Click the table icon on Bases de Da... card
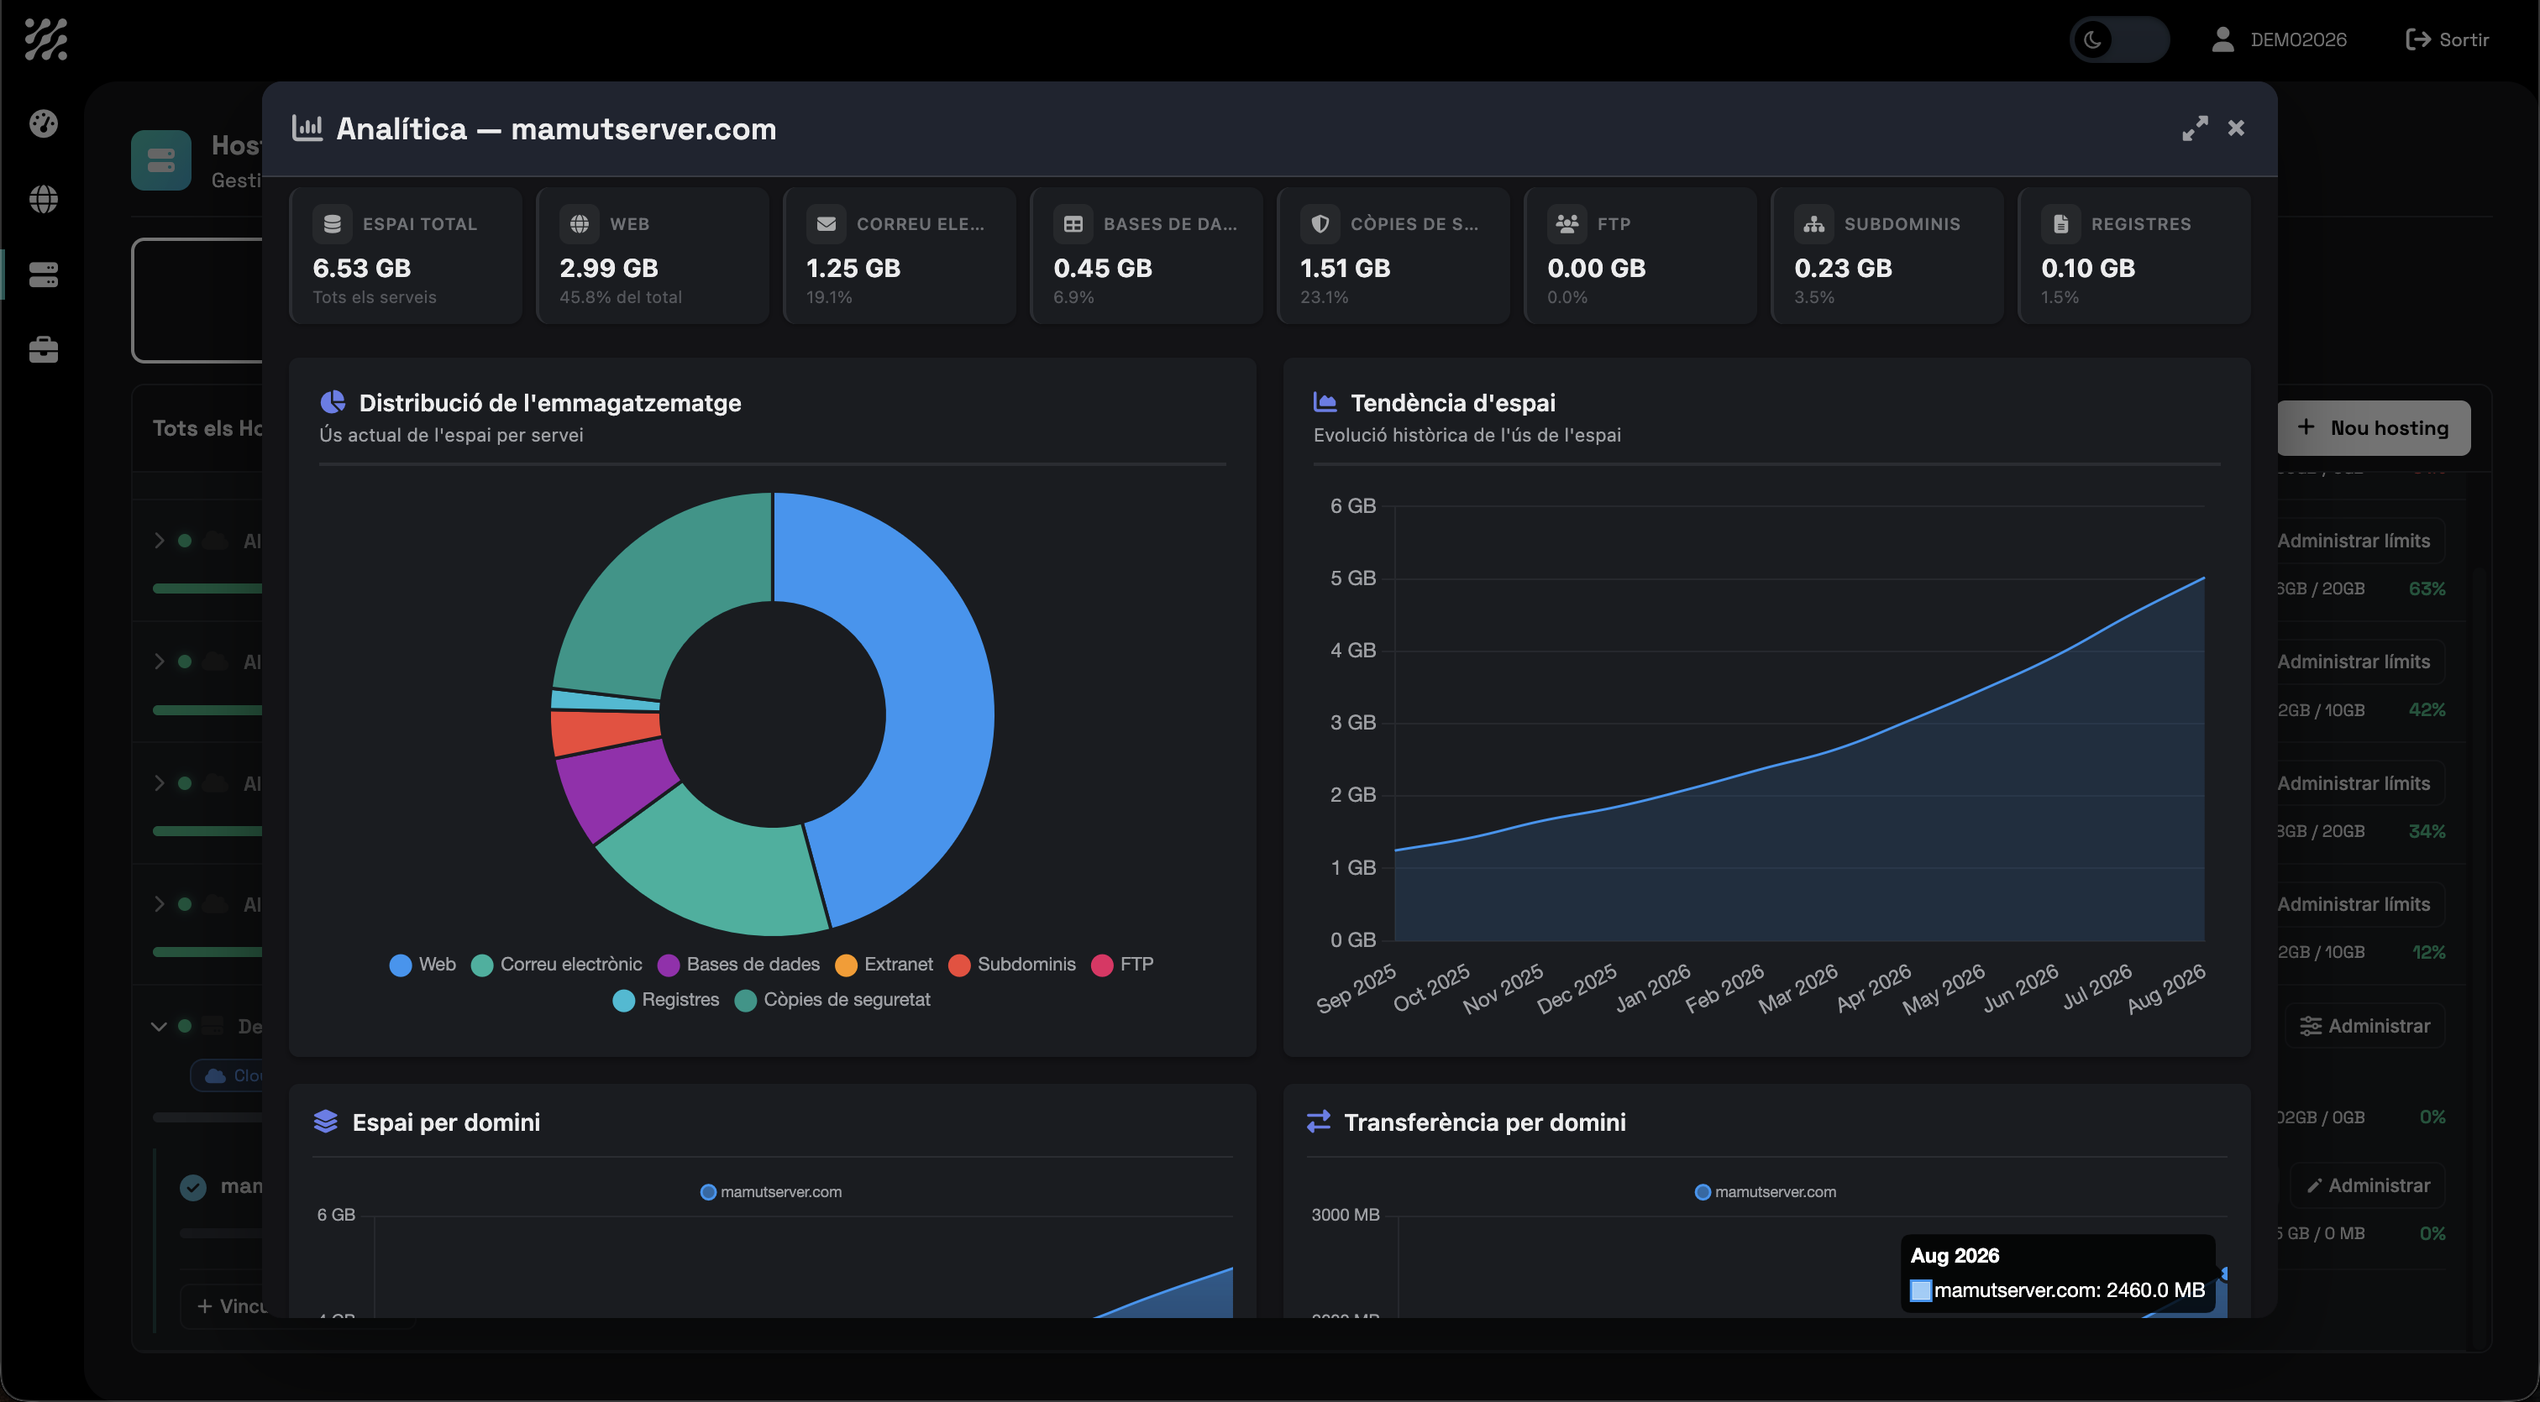The image size is (2540, 1402). 1073,223
